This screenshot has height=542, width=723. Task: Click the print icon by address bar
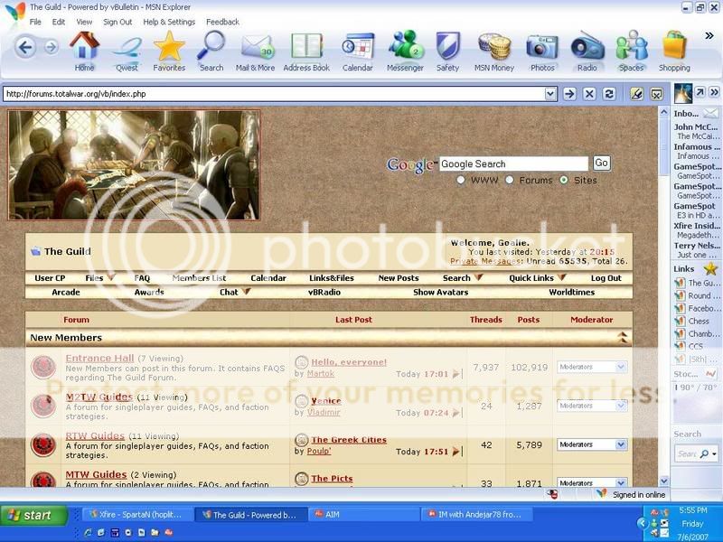click(x=657, y=94)
